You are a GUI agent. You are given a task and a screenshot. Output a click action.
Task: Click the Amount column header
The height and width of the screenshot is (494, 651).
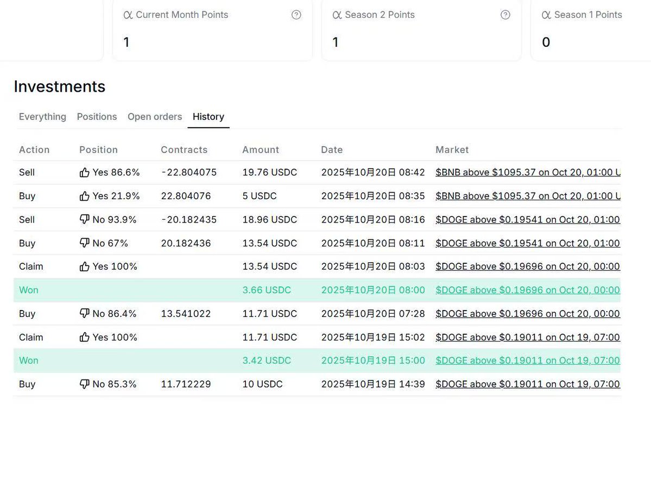pos(261,150)
